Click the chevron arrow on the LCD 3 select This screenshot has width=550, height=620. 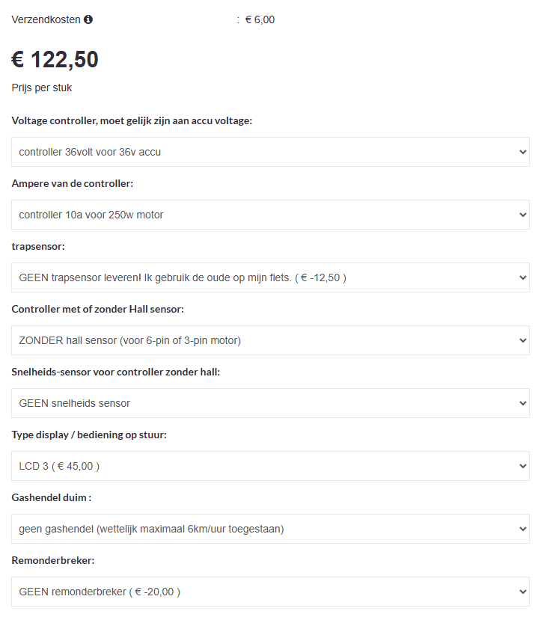coord(522,466)
